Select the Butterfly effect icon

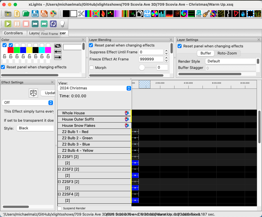[96, 14]
